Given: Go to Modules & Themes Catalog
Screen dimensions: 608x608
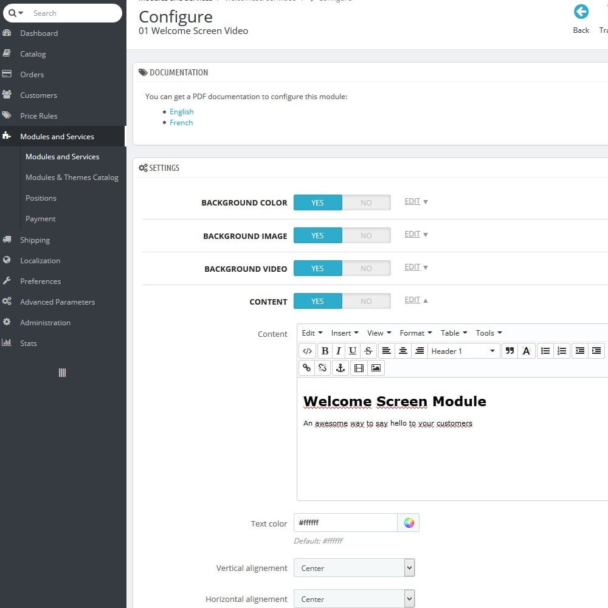Looking at the screenshot, I should (x=72, y=178).
